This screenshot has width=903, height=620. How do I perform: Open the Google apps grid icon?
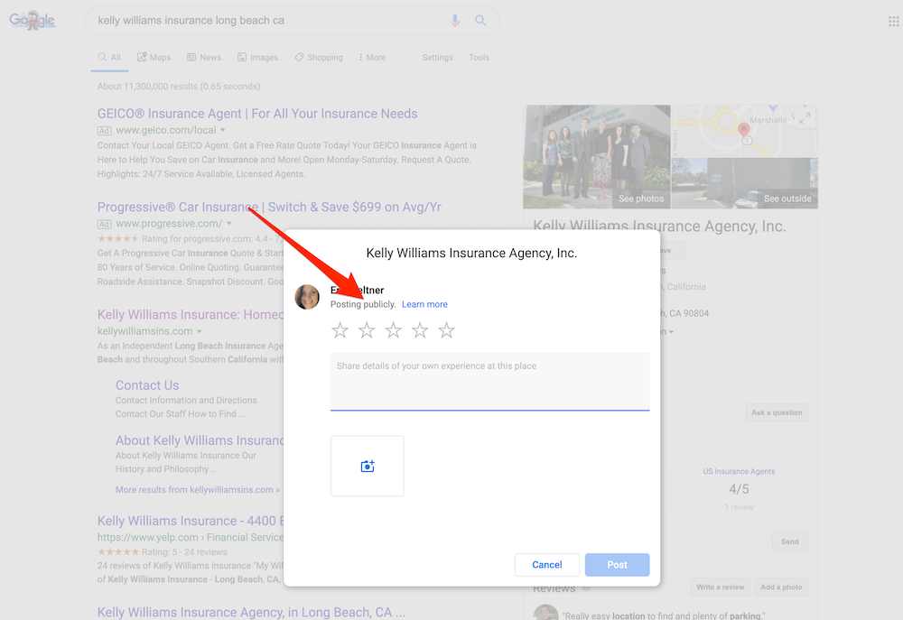pyautogui.click(x=893, y=22)
